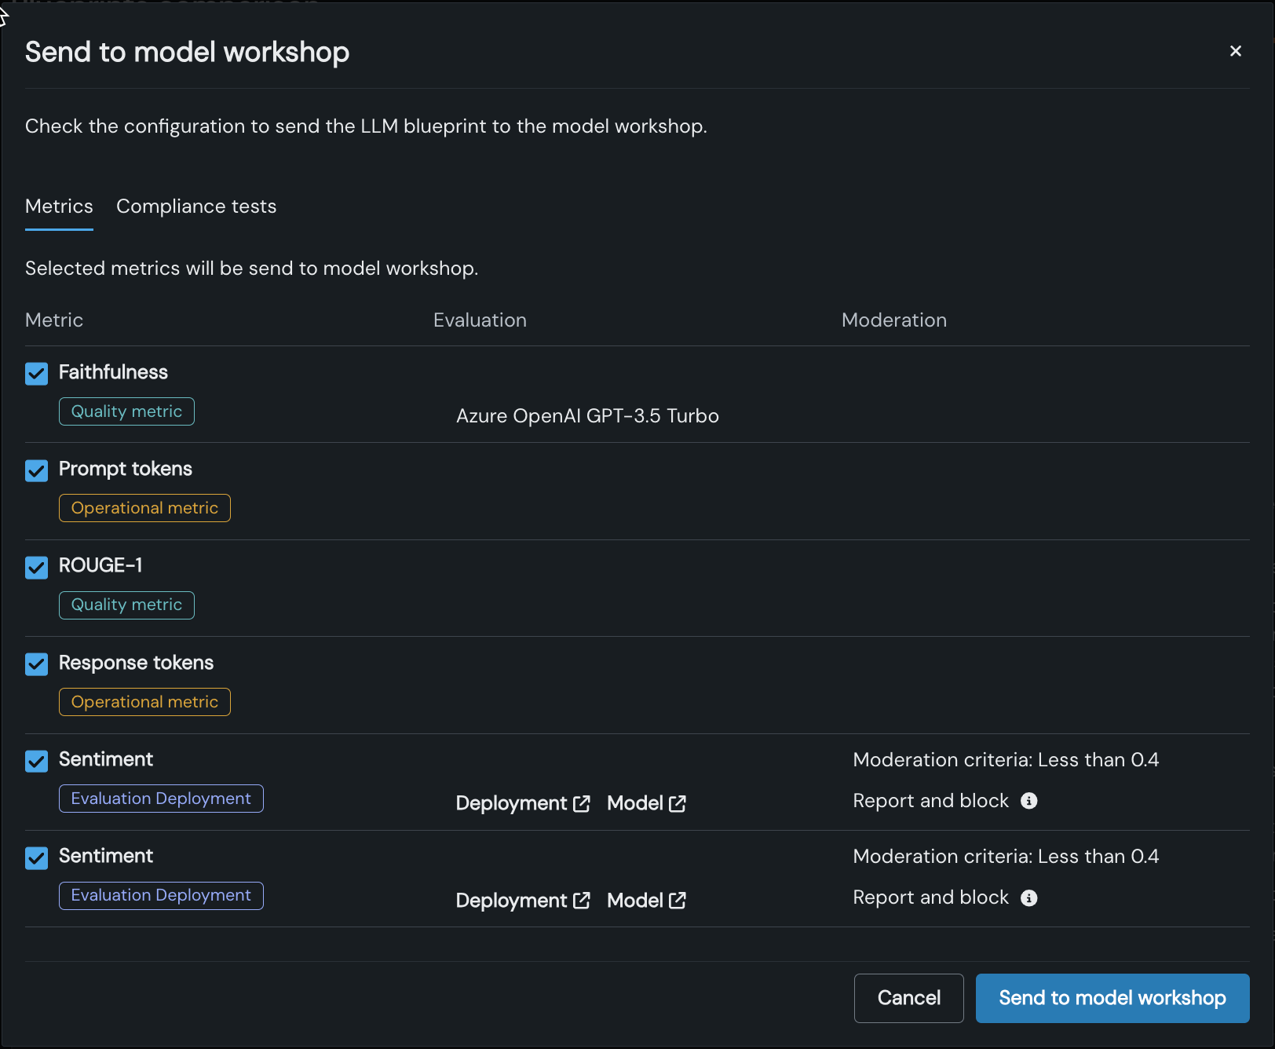Click info icon beside first Report and block

[1028, 801]
